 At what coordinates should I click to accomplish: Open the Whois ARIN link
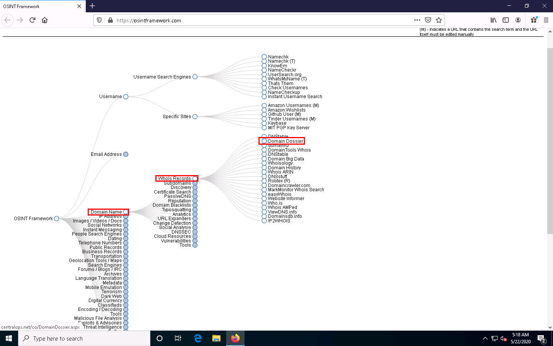pyautogui.click(x=281, y=172)
